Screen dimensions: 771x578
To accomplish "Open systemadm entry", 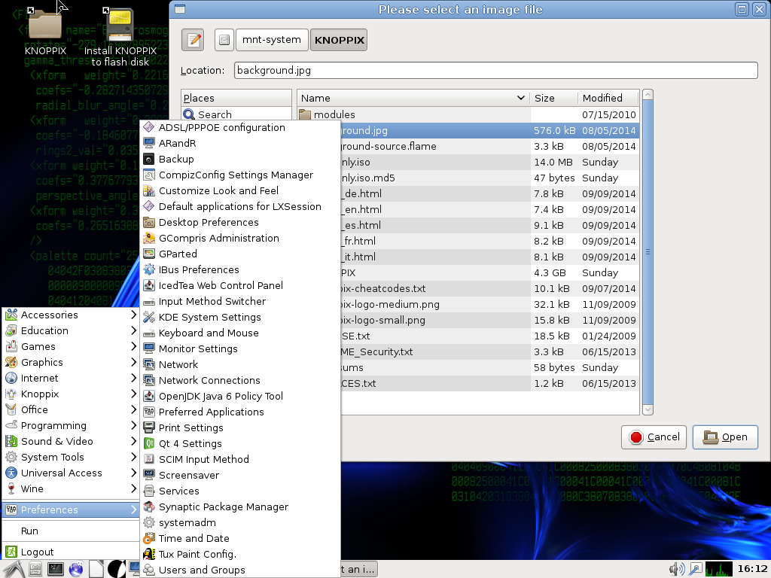I will click(240, 522).
